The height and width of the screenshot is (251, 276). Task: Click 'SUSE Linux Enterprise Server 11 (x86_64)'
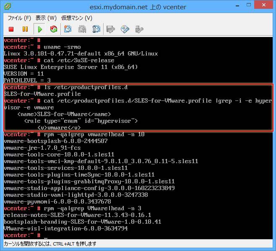pos(70,67)
